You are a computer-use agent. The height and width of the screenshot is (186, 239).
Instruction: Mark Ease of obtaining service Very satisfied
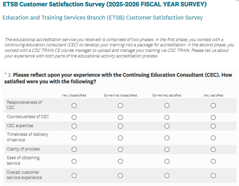[213, 161]
